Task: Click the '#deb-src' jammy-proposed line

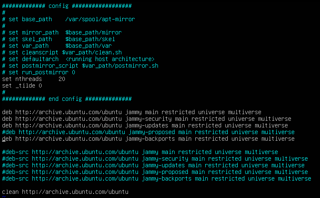Action: pyautogui.click(x=155, y=172)
